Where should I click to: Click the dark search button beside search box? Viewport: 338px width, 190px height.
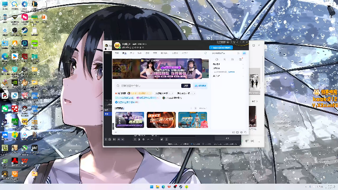(186, 86)
